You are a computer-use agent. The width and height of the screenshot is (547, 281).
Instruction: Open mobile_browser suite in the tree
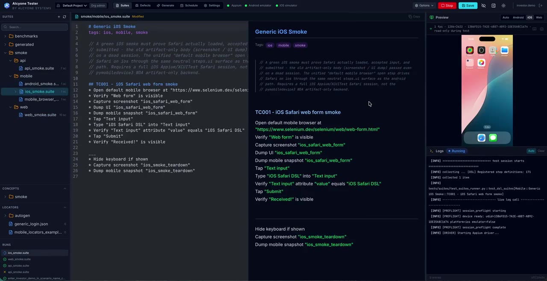click(x=41, y=100)
